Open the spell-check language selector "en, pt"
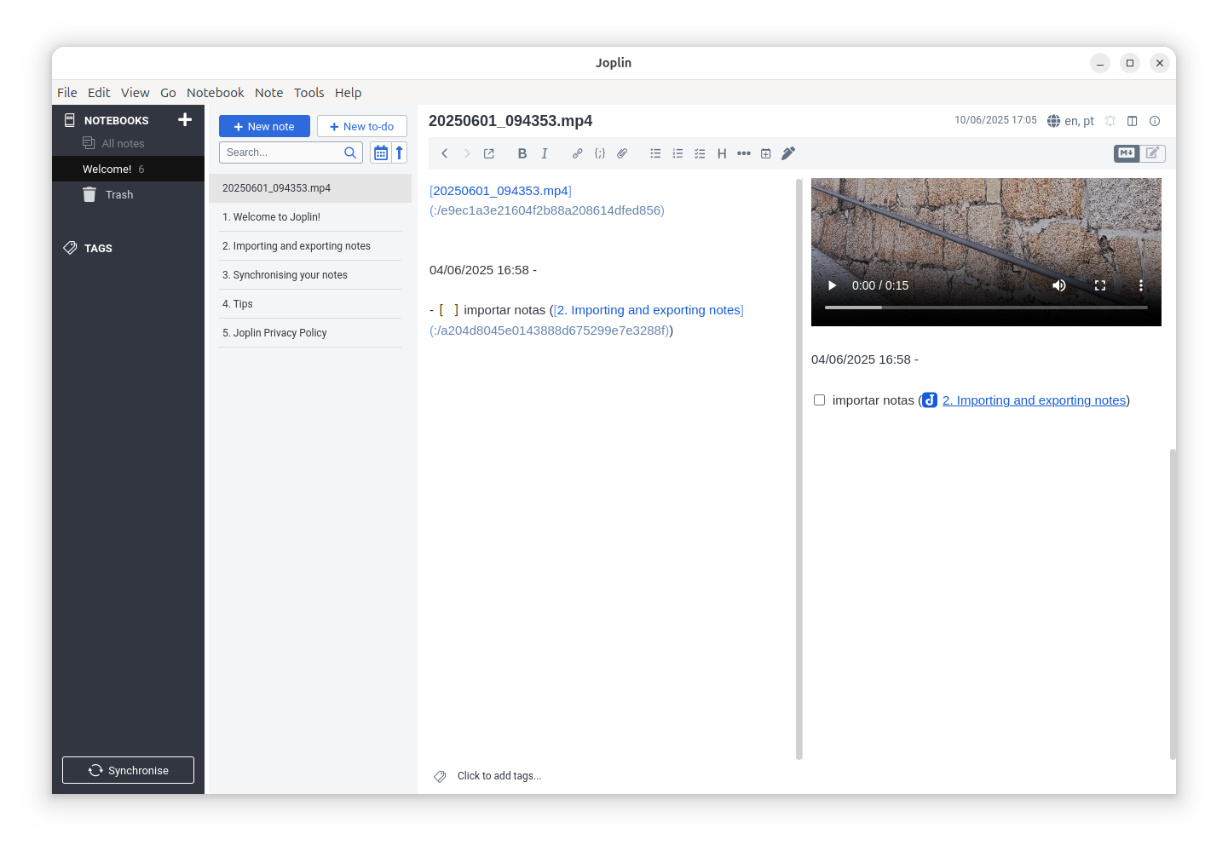Image resolution: width=1228 pixels, height=851 pixels. click(x=1070, y=121)
